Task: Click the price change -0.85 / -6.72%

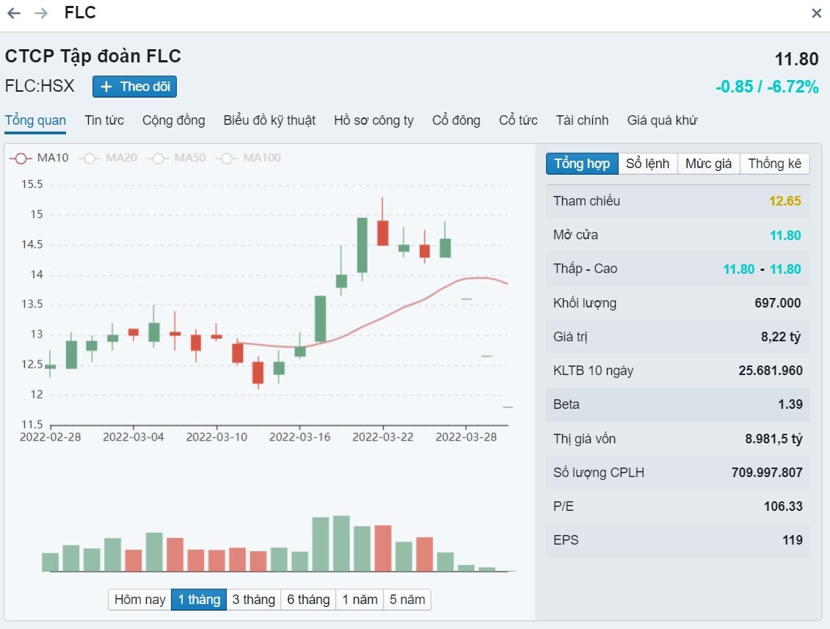Action: 767,87
